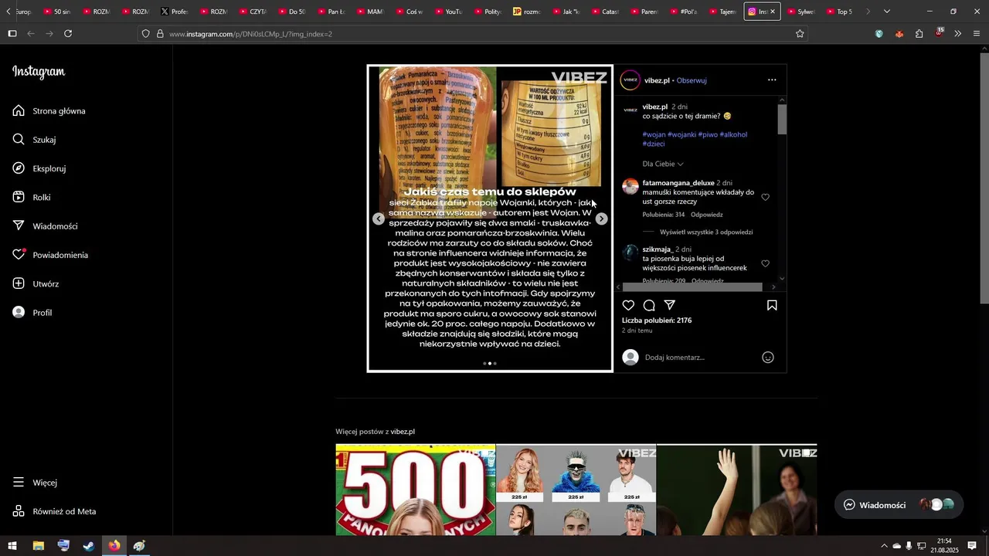Switch to the 'Top 5' tab
The width and height of the screenshot is (989, 556).
(840, 12)
